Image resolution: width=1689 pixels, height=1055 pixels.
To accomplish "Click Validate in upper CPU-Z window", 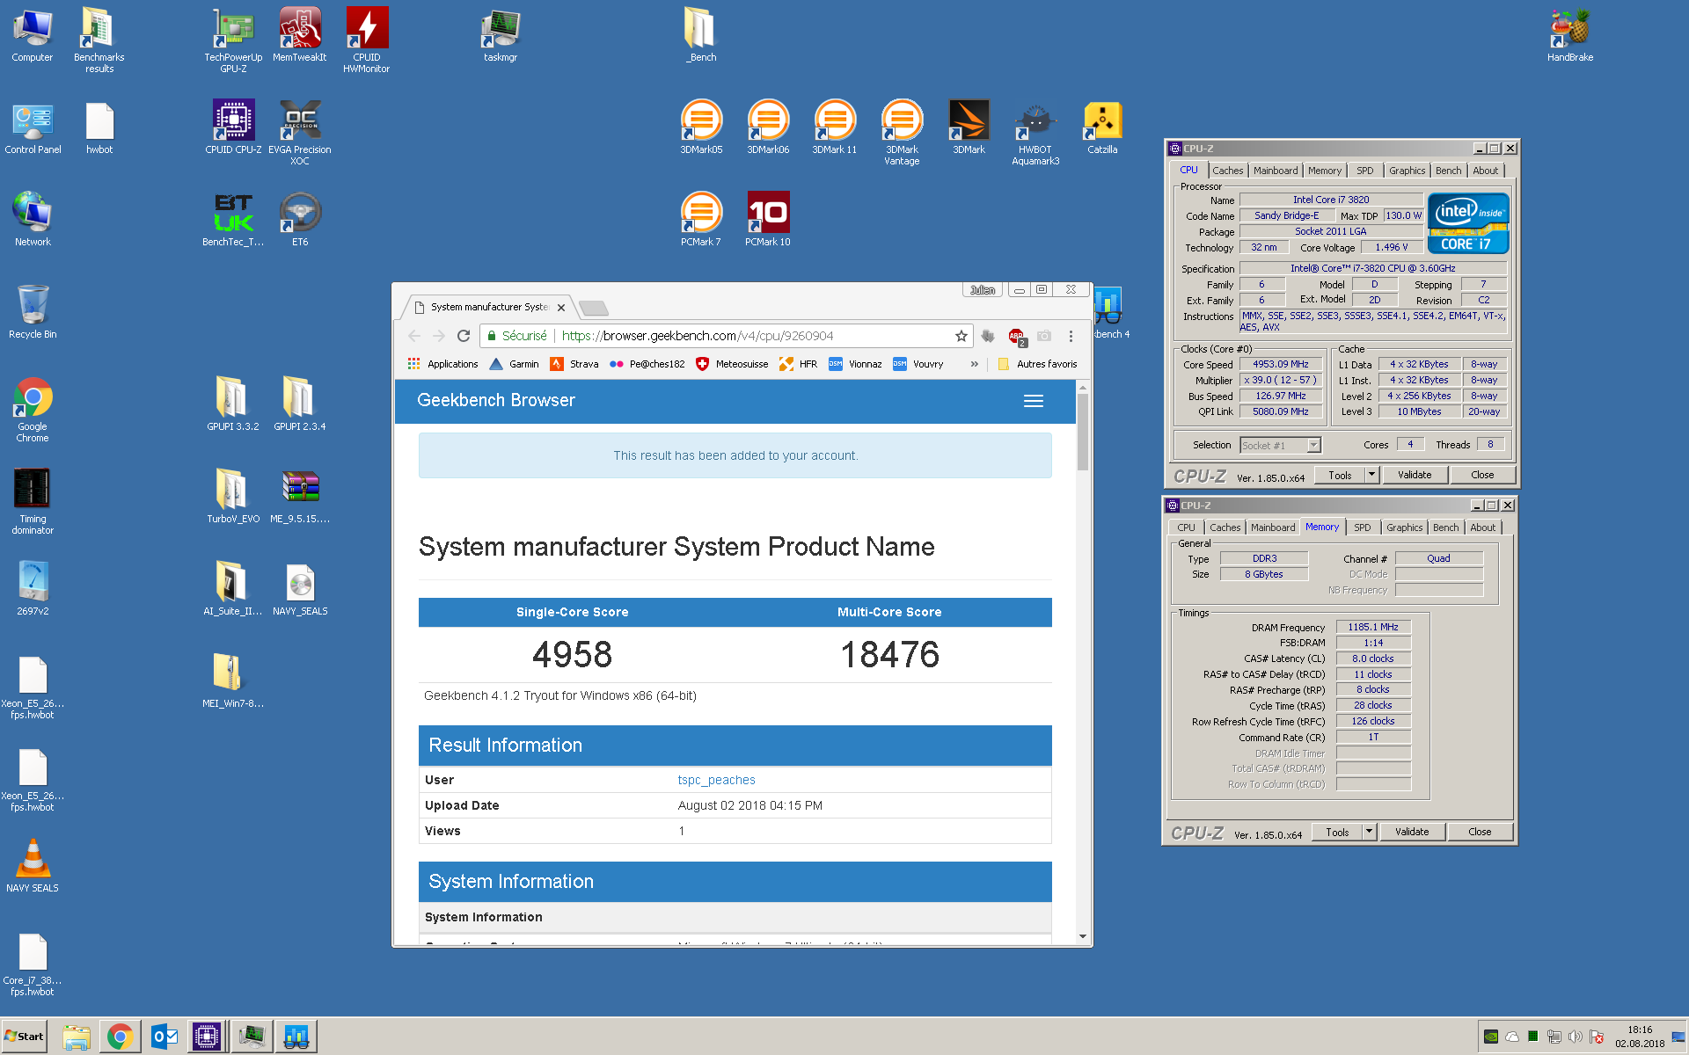I will [x=1415, y=475].
